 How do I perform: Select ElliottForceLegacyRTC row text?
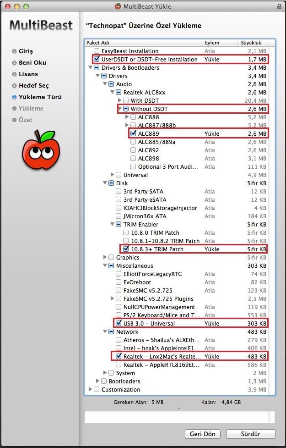(x=152, y=274)
